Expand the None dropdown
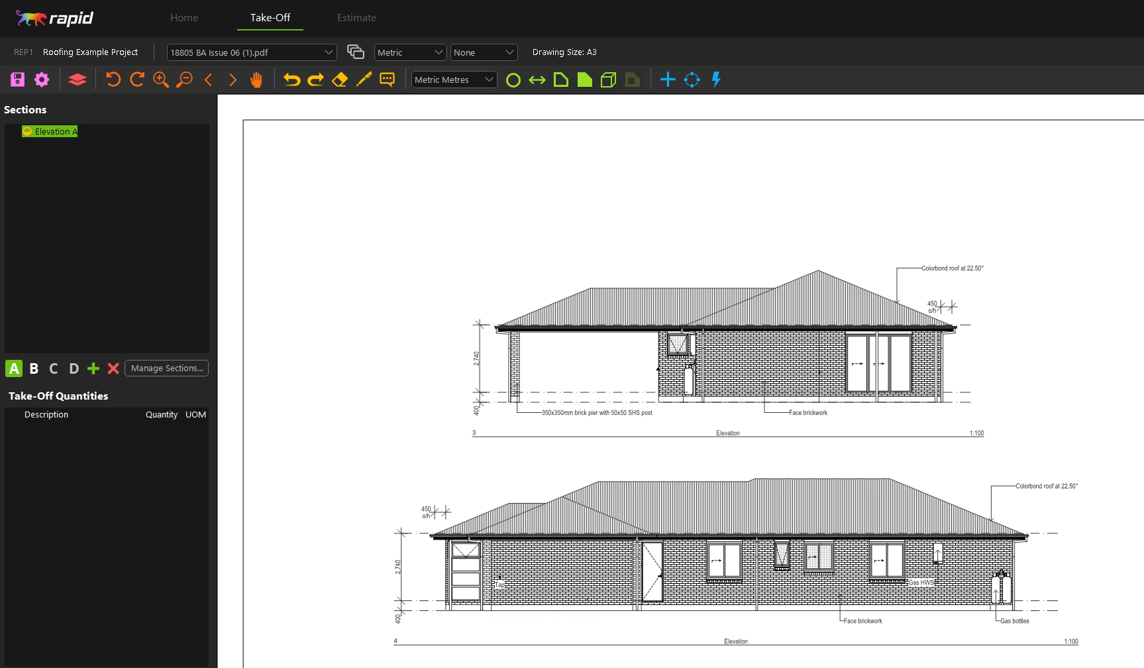1144x668 pixels. (x=484, y=52)
